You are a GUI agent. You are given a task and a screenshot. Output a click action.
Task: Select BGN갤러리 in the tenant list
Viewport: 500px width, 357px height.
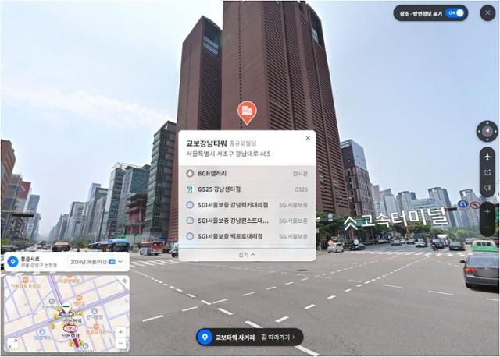click(x=247, y=174)
